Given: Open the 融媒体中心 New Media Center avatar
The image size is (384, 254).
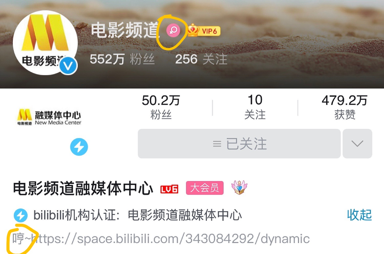Looking at the screenshot, I should 49,117.
